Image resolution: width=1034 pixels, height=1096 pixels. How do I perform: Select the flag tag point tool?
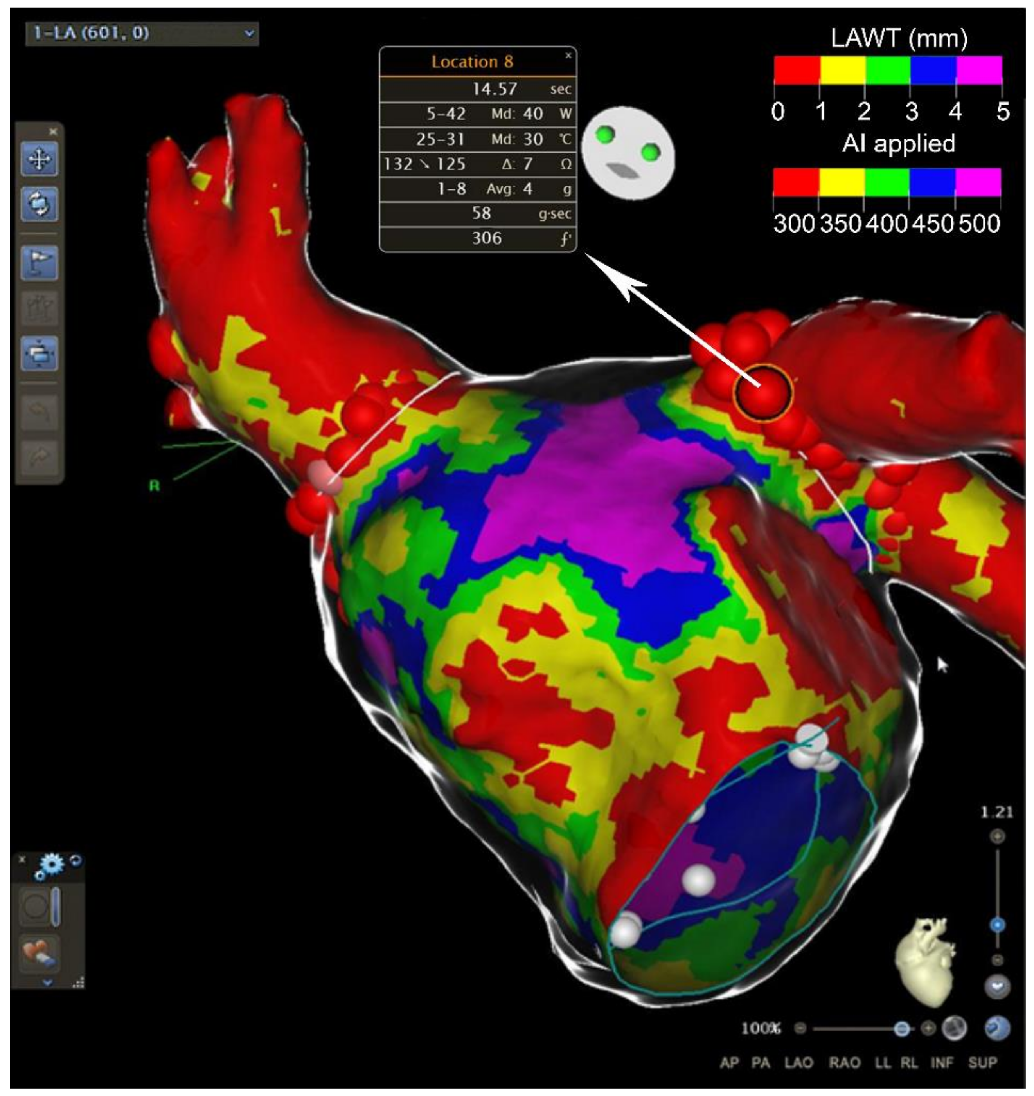pyautogui.click(x=39, y=263)
